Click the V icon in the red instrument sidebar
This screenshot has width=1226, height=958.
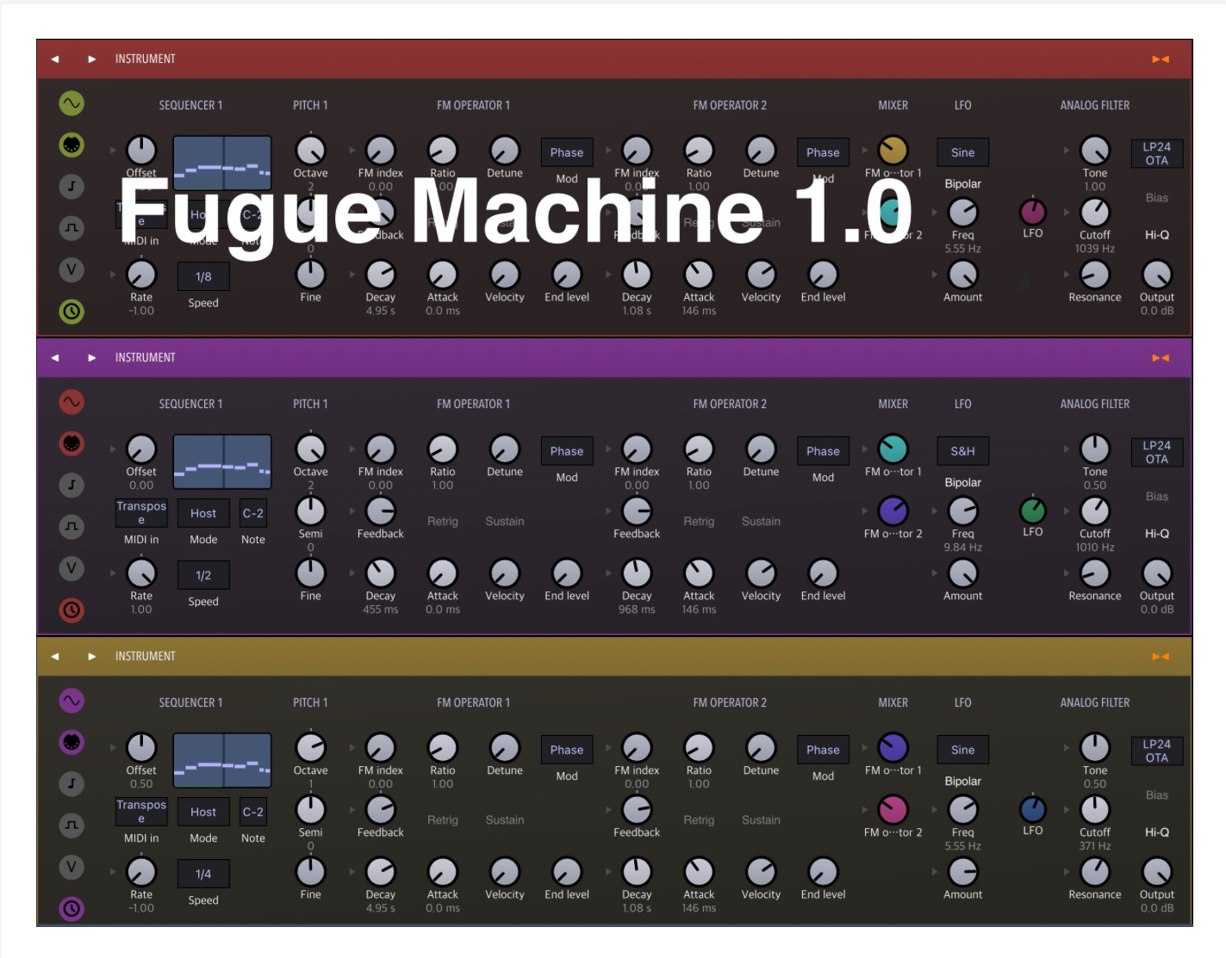(x=72, y=269)
